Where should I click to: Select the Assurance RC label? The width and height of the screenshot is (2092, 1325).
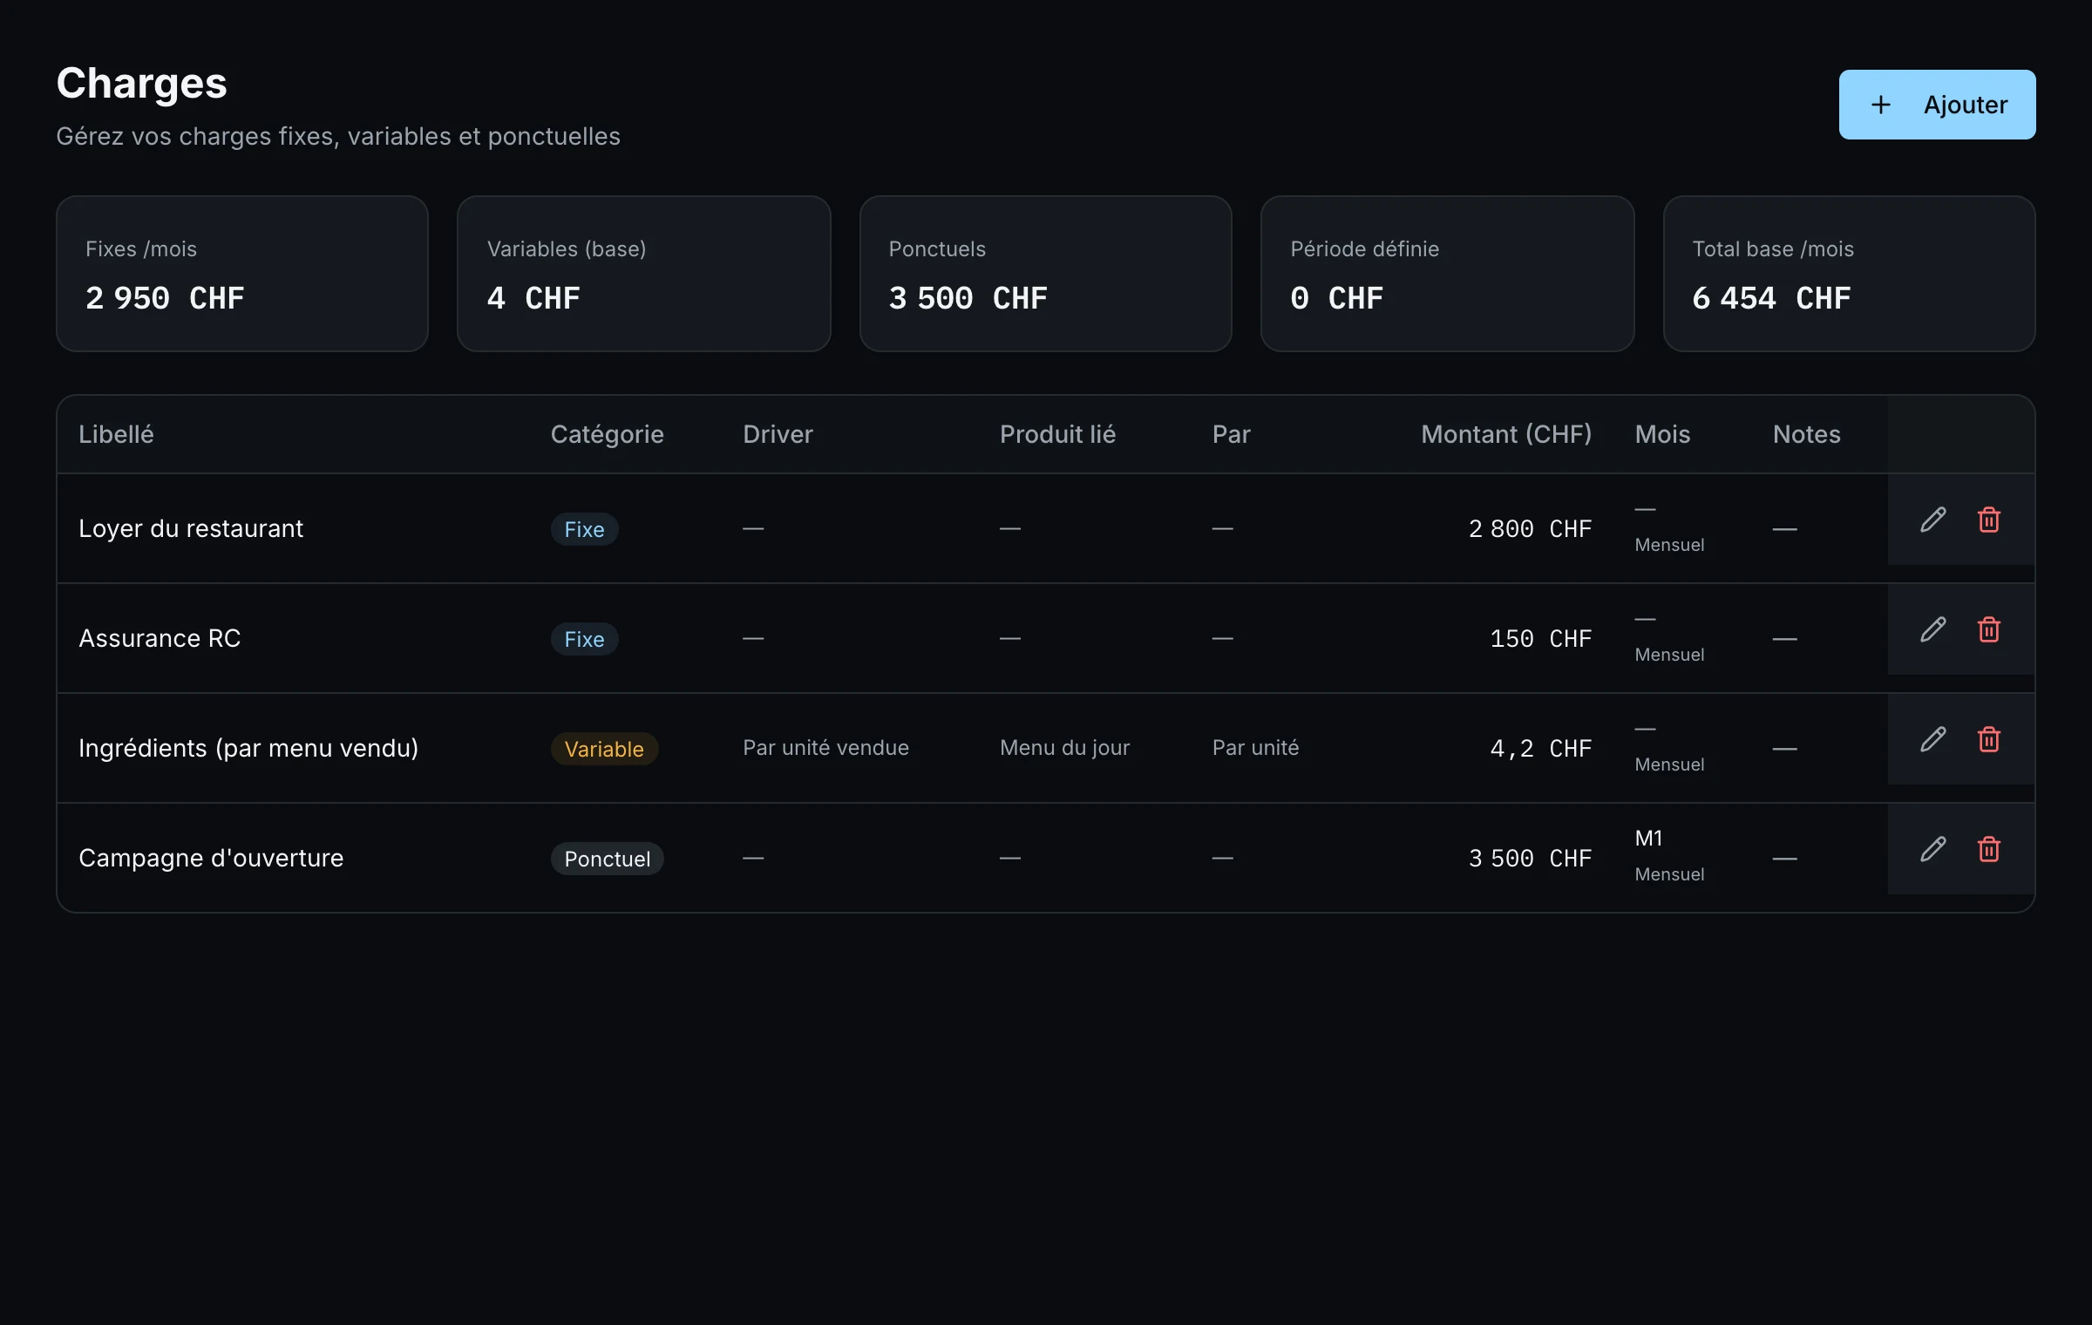point(160,638)
